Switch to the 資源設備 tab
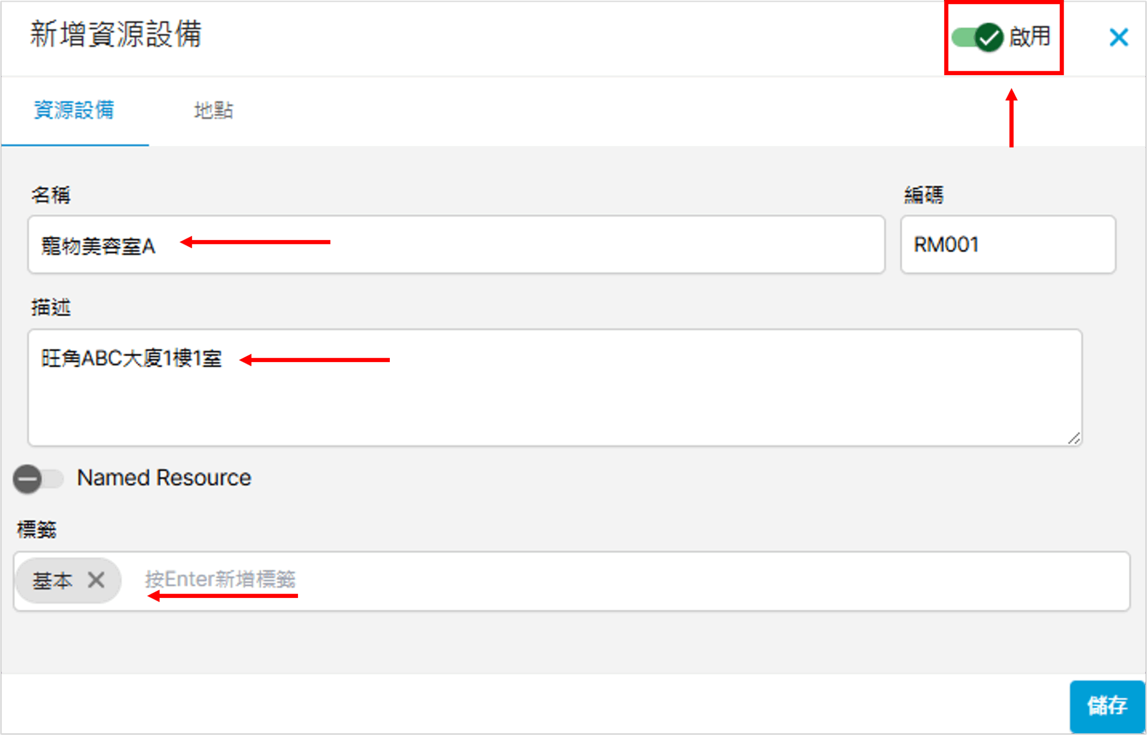The image size is (1147, 735). coord(74,110)
